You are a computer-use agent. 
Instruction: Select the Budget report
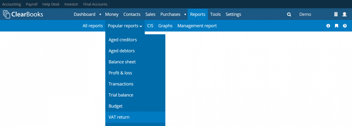[x=135, y=106]
